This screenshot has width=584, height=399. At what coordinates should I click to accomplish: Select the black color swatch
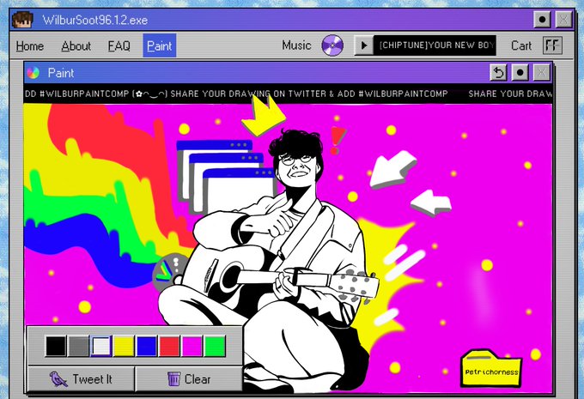[x=56, y=346]
